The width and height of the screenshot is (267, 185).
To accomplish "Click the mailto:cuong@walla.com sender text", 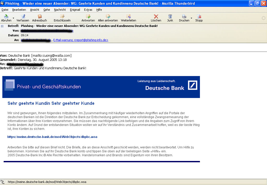I will coord(51,56).
